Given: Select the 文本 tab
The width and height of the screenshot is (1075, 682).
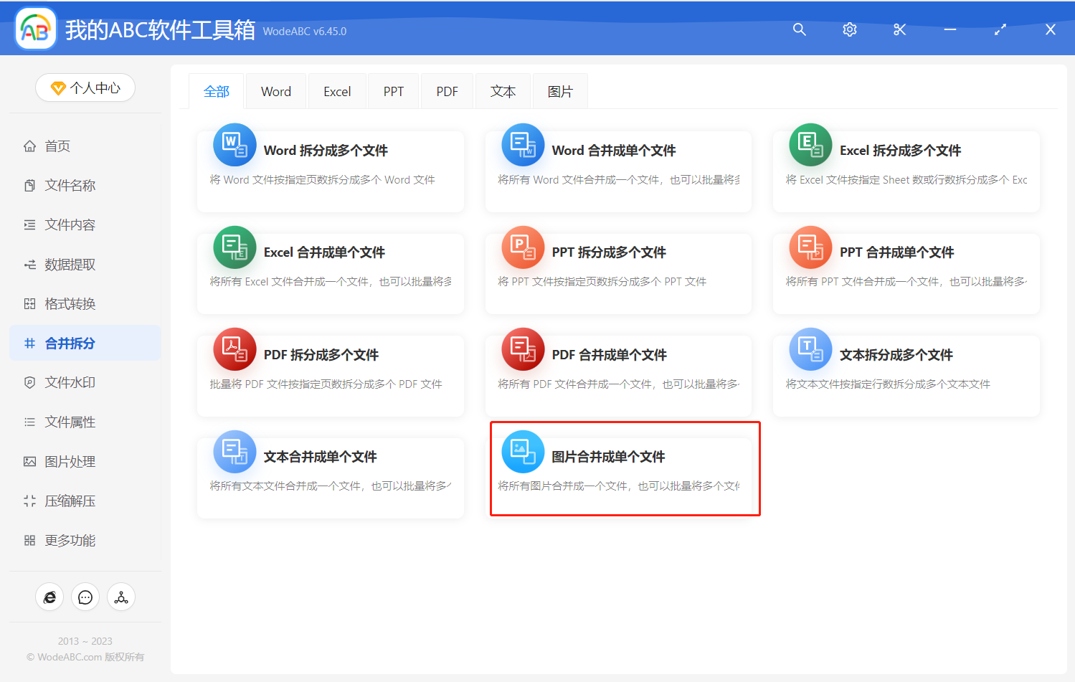Looking at the screenshot, I should coord(503,91).
